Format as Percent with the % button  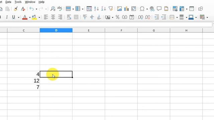point(117,17)
